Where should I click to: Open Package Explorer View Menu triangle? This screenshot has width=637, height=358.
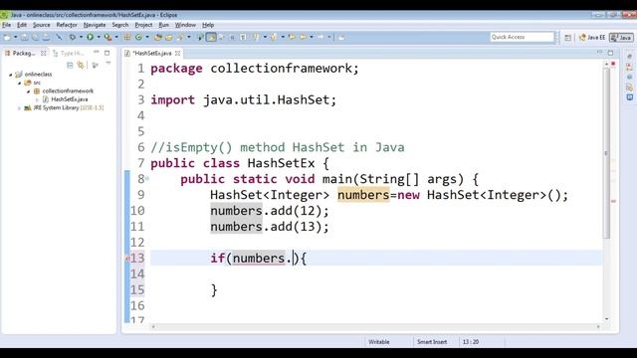108,64
